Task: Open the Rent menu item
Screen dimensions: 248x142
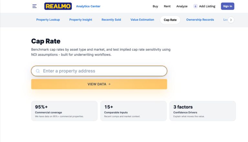Action: click(x=167, y=6)
